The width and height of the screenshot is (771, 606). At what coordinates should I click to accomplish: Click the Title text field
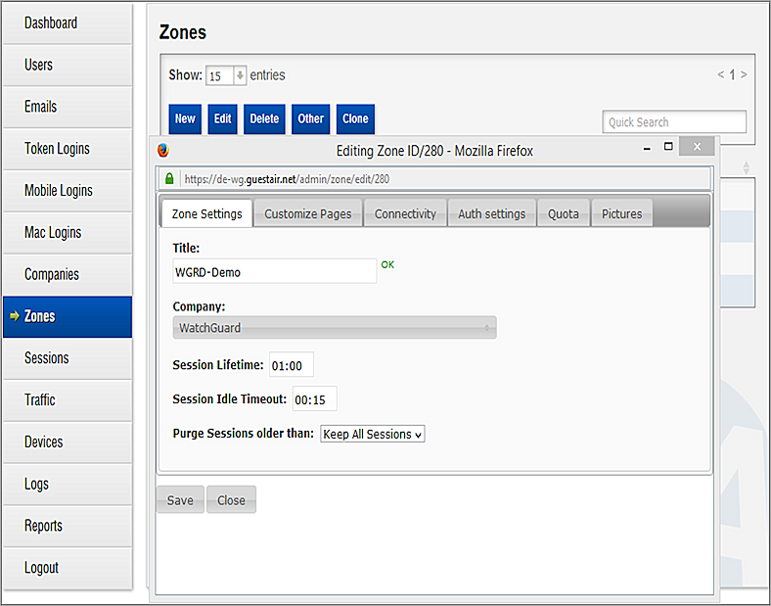274,272
